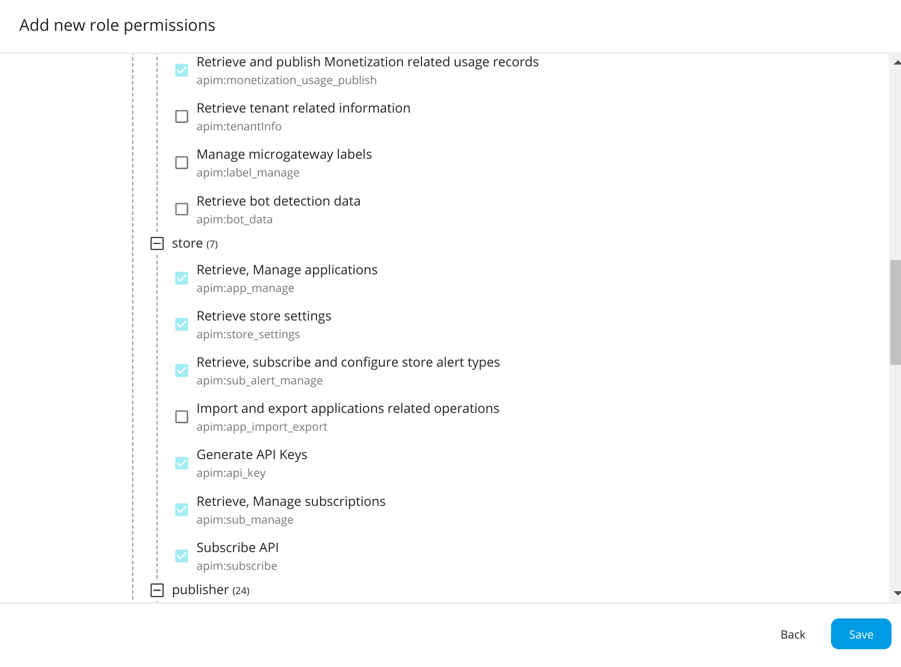This screenshot has width=901, height=667.
Task: Click the Save button
Action: (x=861, y=634)
